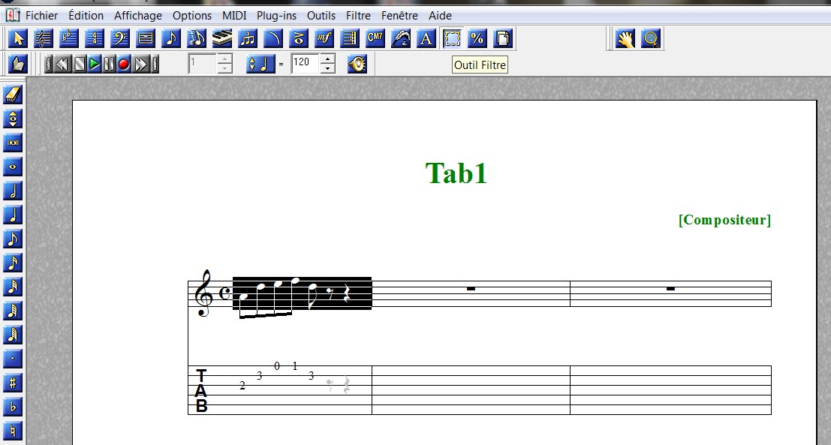Choose the half note duration

pos(14,191)
